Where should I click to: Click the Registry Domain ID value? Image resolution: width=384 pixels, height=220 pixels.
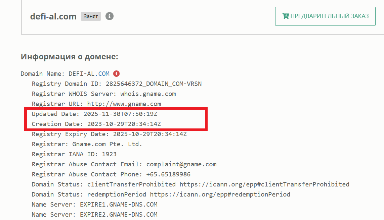tap(154, 84)
